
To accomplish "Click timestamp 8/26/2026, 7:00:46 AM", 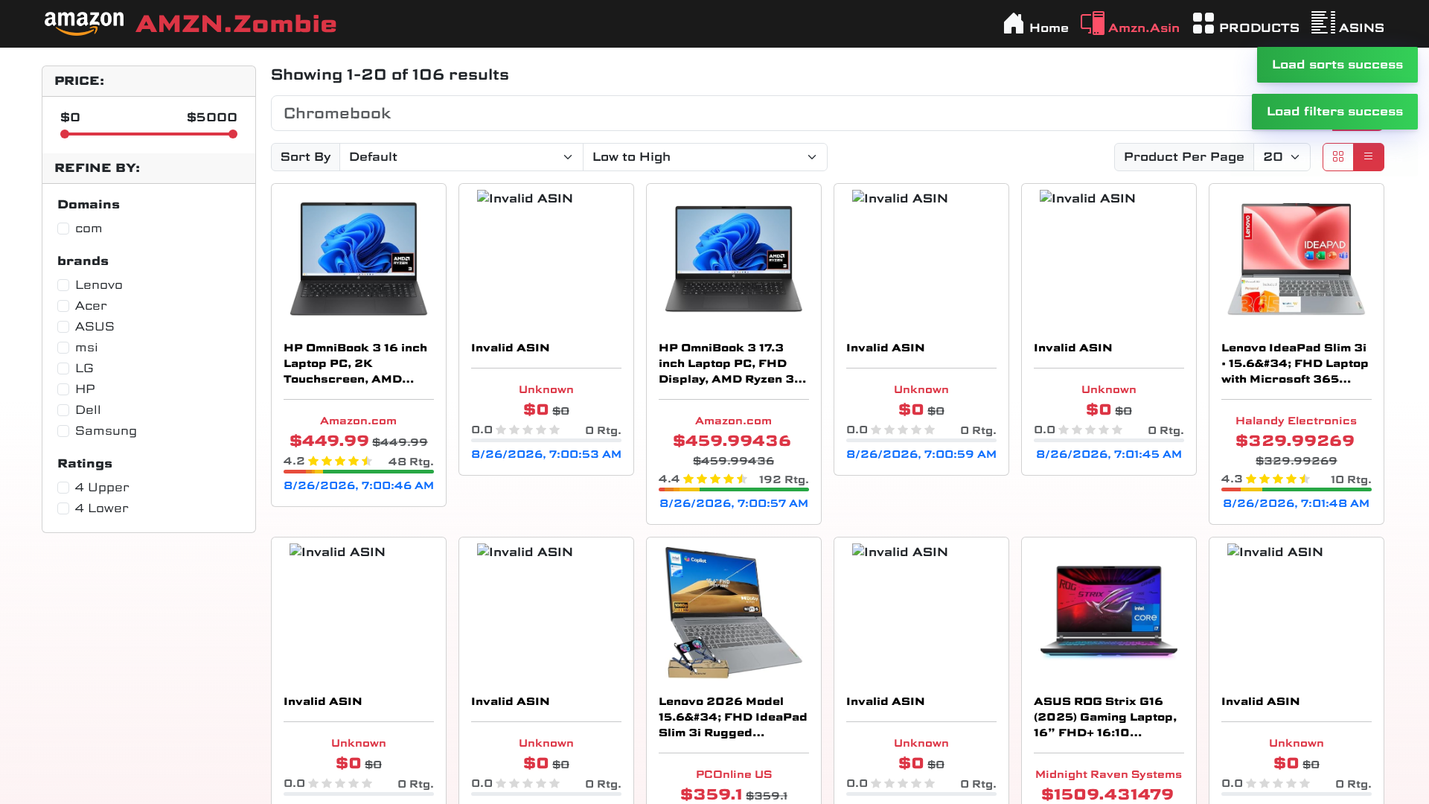I will pyautogui.click(x=359, y=485).
